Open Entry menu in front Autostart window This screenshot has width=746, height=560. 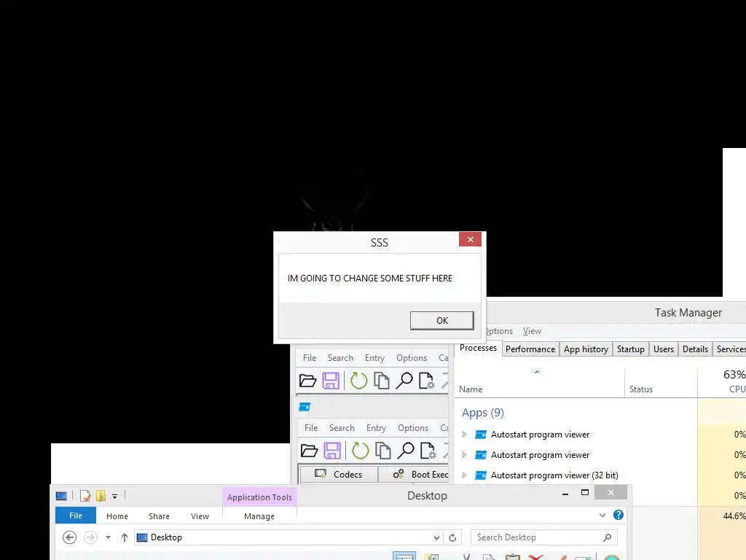(x=376, y=427)
